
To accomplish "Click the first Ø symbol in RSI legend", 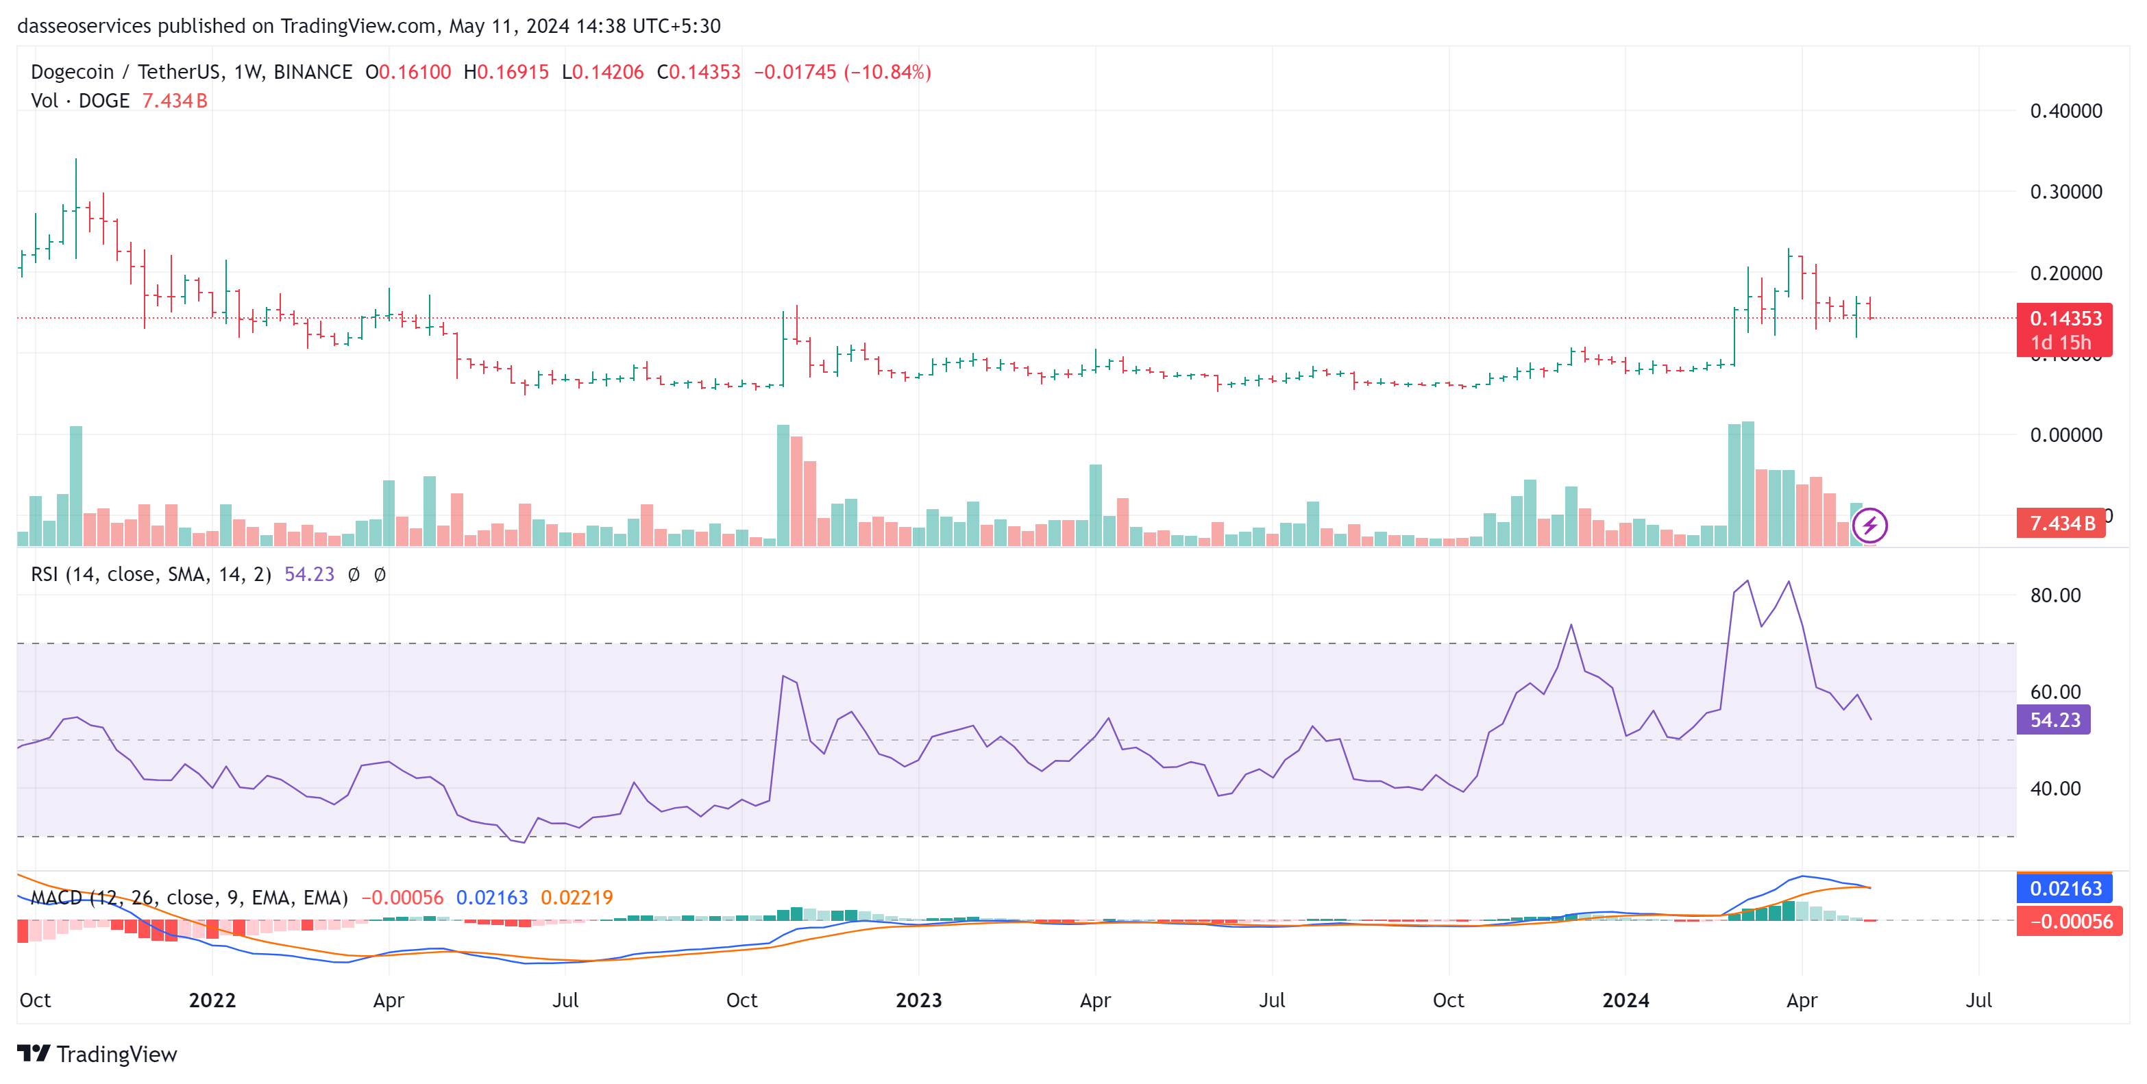I will (354, 574).
